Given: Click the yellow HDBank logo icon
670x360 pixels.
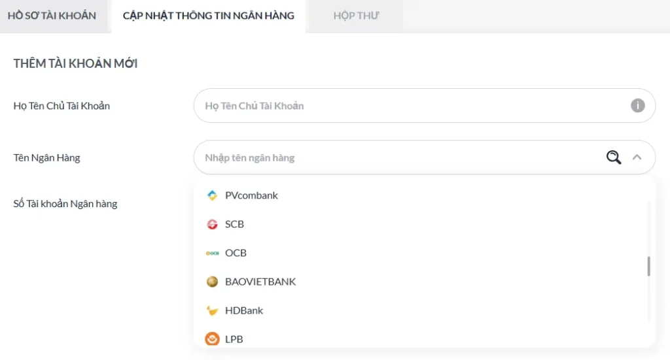Looking at the screenshot, I should coord(212,310).
